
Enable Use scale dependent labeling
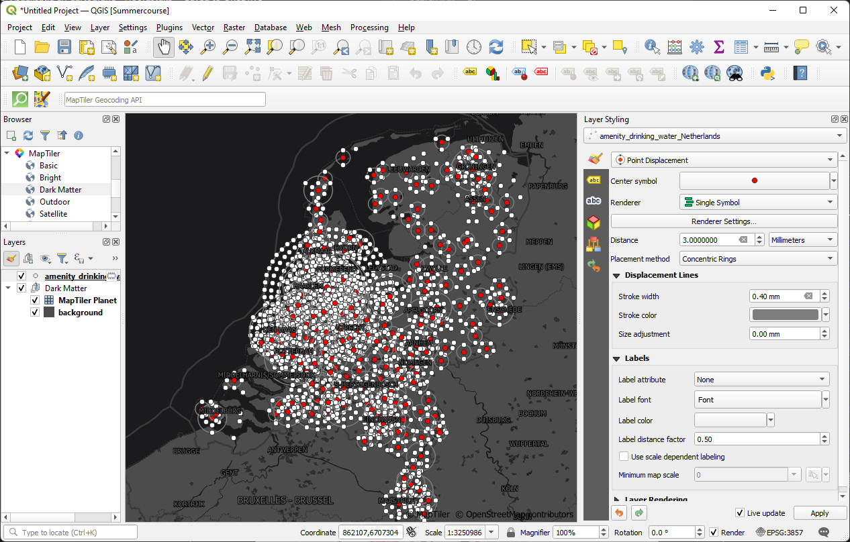[624, 457]
